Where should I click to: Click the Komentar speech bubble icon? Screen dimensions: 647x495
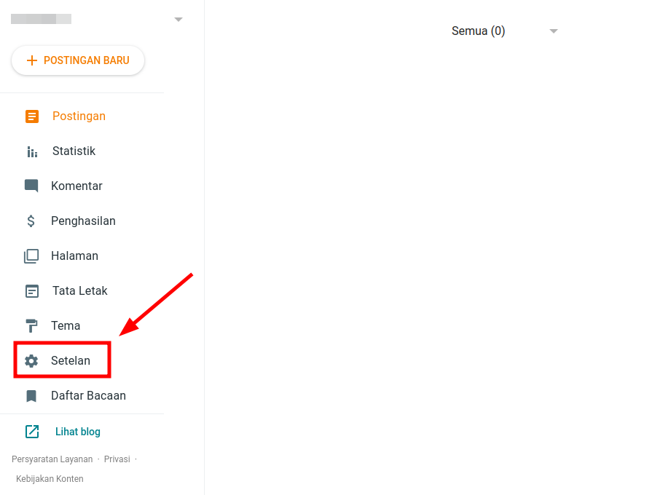point(31,186)
